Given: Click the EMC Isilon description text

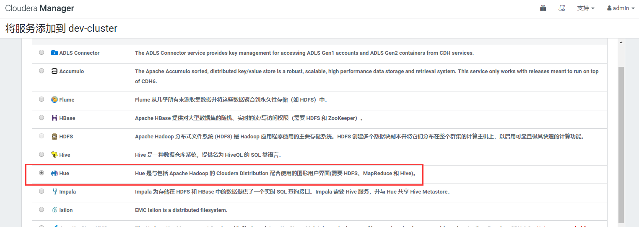Looking at the screenshot, I should point(181,210).
